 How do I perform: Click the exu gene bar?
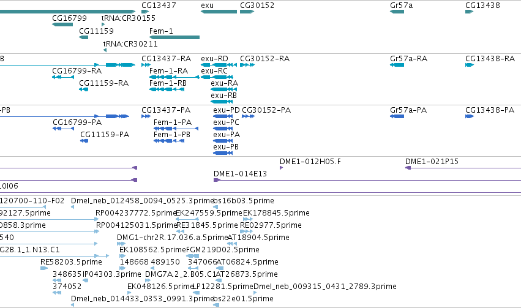[219, 12]
